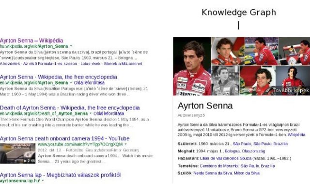Viewport: 310px width, 184px height.
Task: Open 'Ayrton Senna - Wikipedia, the free encyclopedia' result
Action: [59, 77]
